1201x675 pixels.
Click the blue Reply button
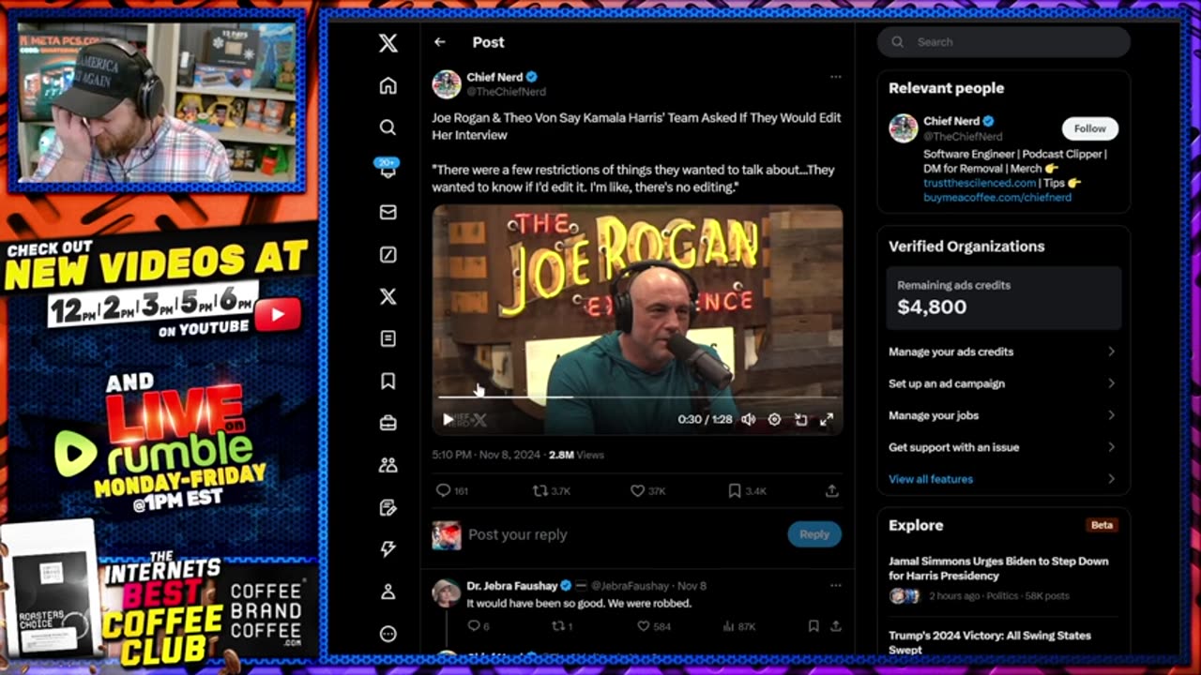814,534
